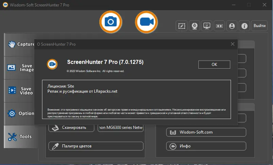Click the dual-circle recorder icon in toolbar

pos(219,26)
